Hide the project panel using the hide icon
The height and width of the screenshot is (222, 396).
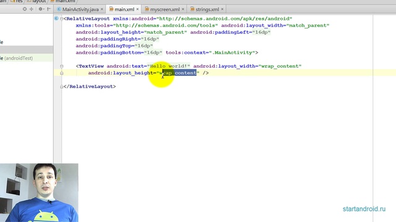pyautogui.click(x=49, y=9)
